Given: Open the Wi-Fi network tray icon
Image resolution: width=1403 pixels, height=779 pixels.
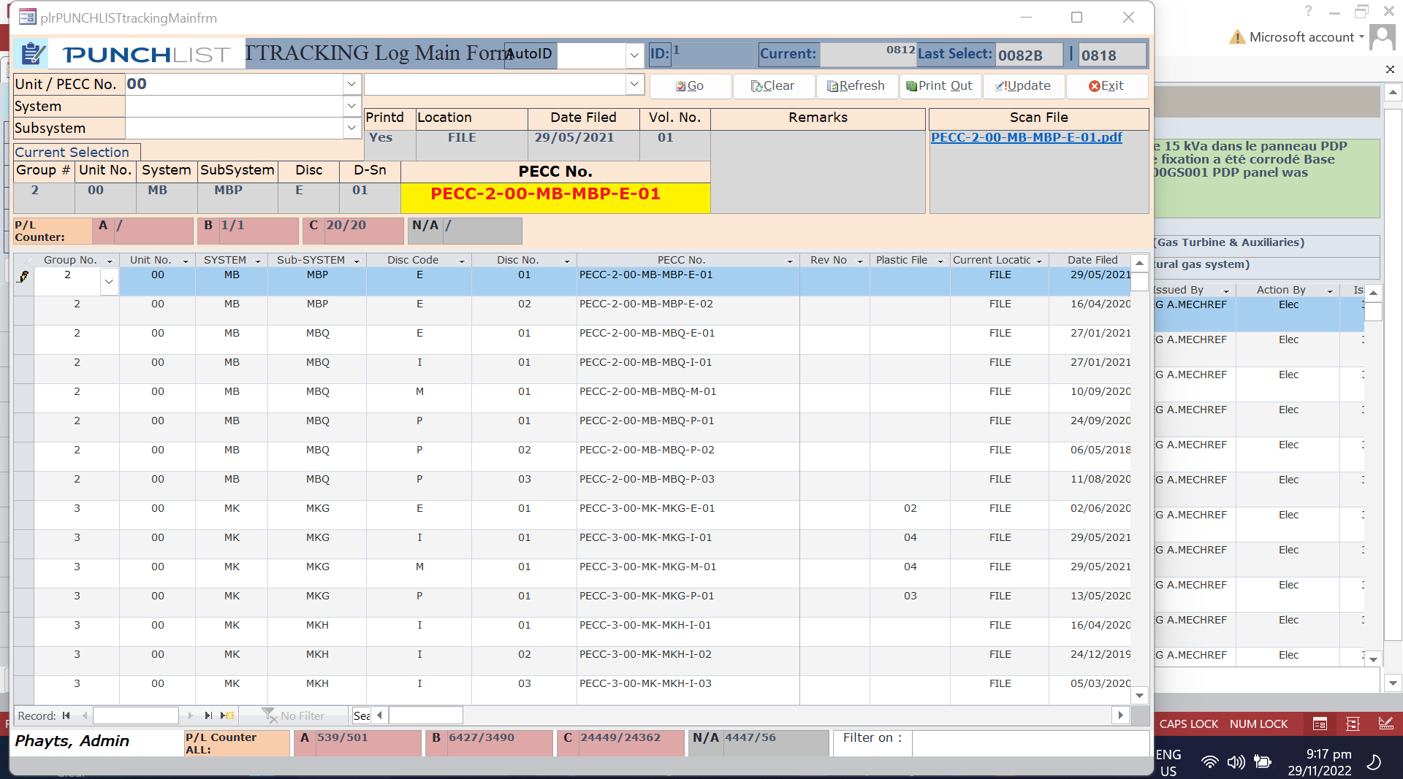Looking at the screenshot, I should (1209, 762).
